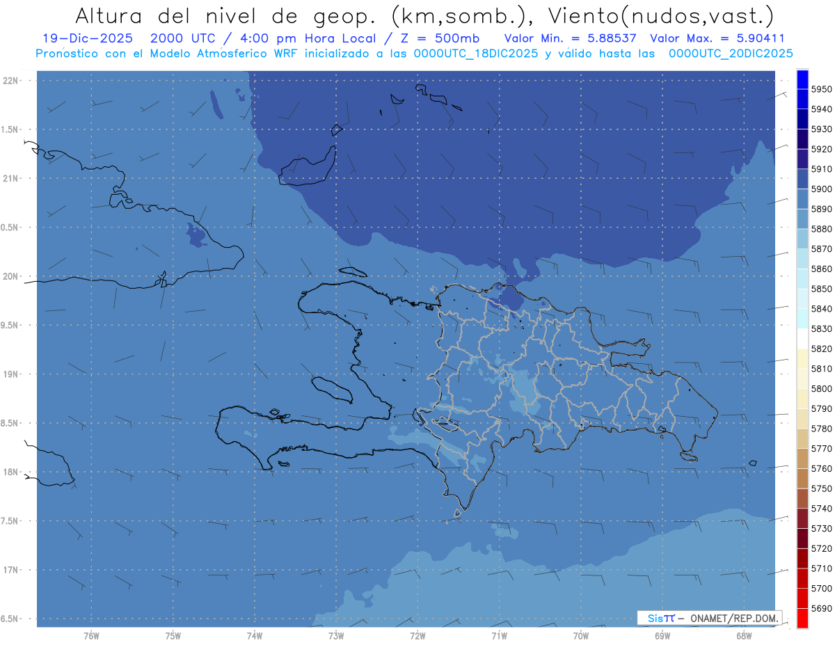Click the '0.5N' latitude axis label
The height and width of the screenshot is (645, 835).
tap(10, 228)
